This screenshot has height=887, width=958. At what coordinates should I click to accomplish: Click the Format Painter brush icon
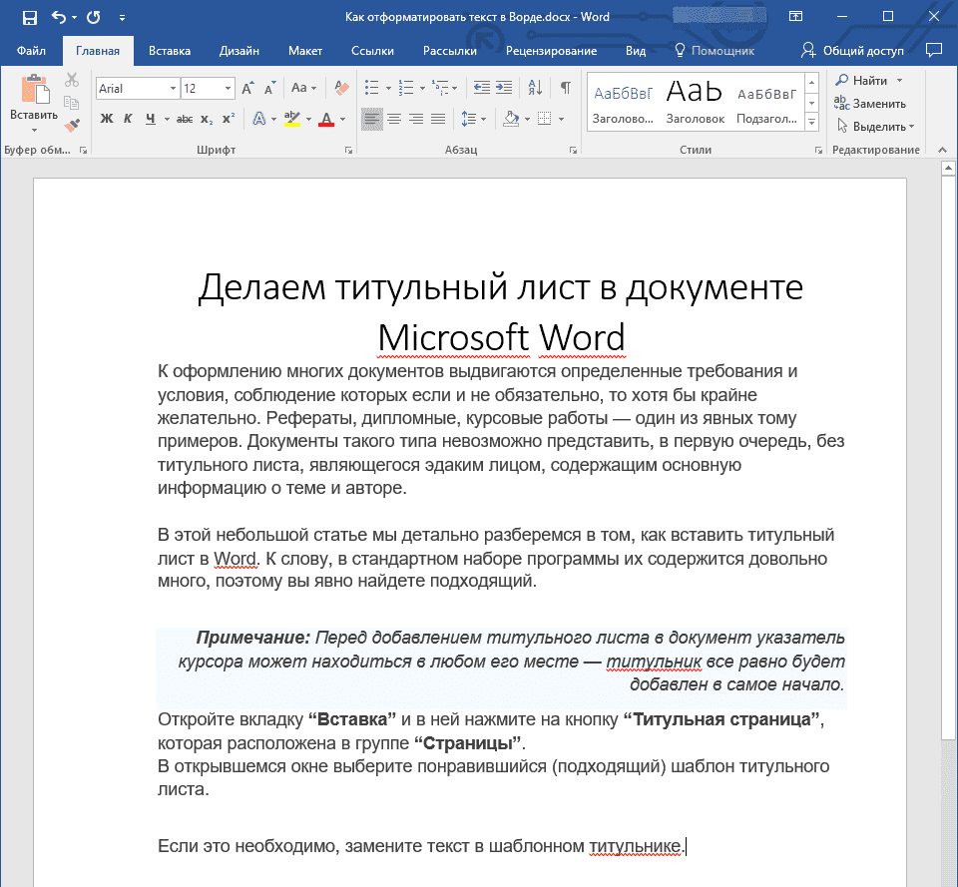tap(72, 123)
